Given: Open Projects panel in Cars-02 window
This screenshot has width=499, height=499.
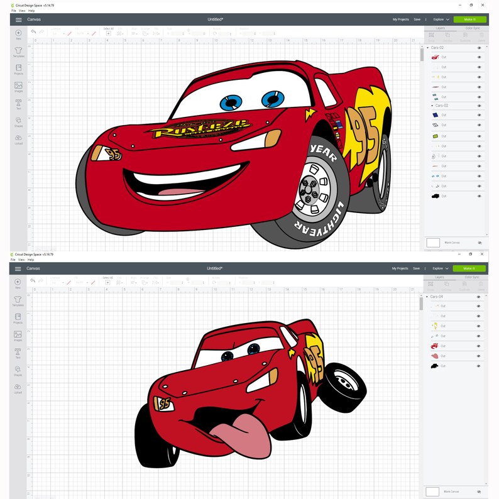Looking at the screenshot, I should pyautogui.click(x=18, y=68).
